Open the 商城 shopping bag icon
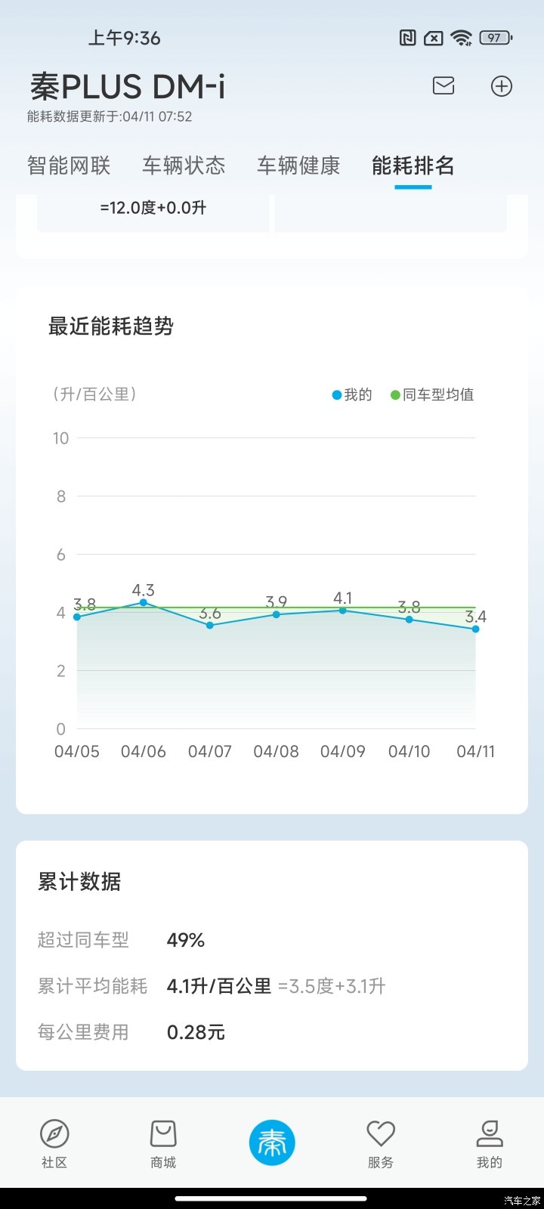 163,1134
